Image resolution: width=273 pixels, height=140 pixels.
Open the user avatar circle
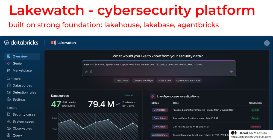(x=267, y=43)
